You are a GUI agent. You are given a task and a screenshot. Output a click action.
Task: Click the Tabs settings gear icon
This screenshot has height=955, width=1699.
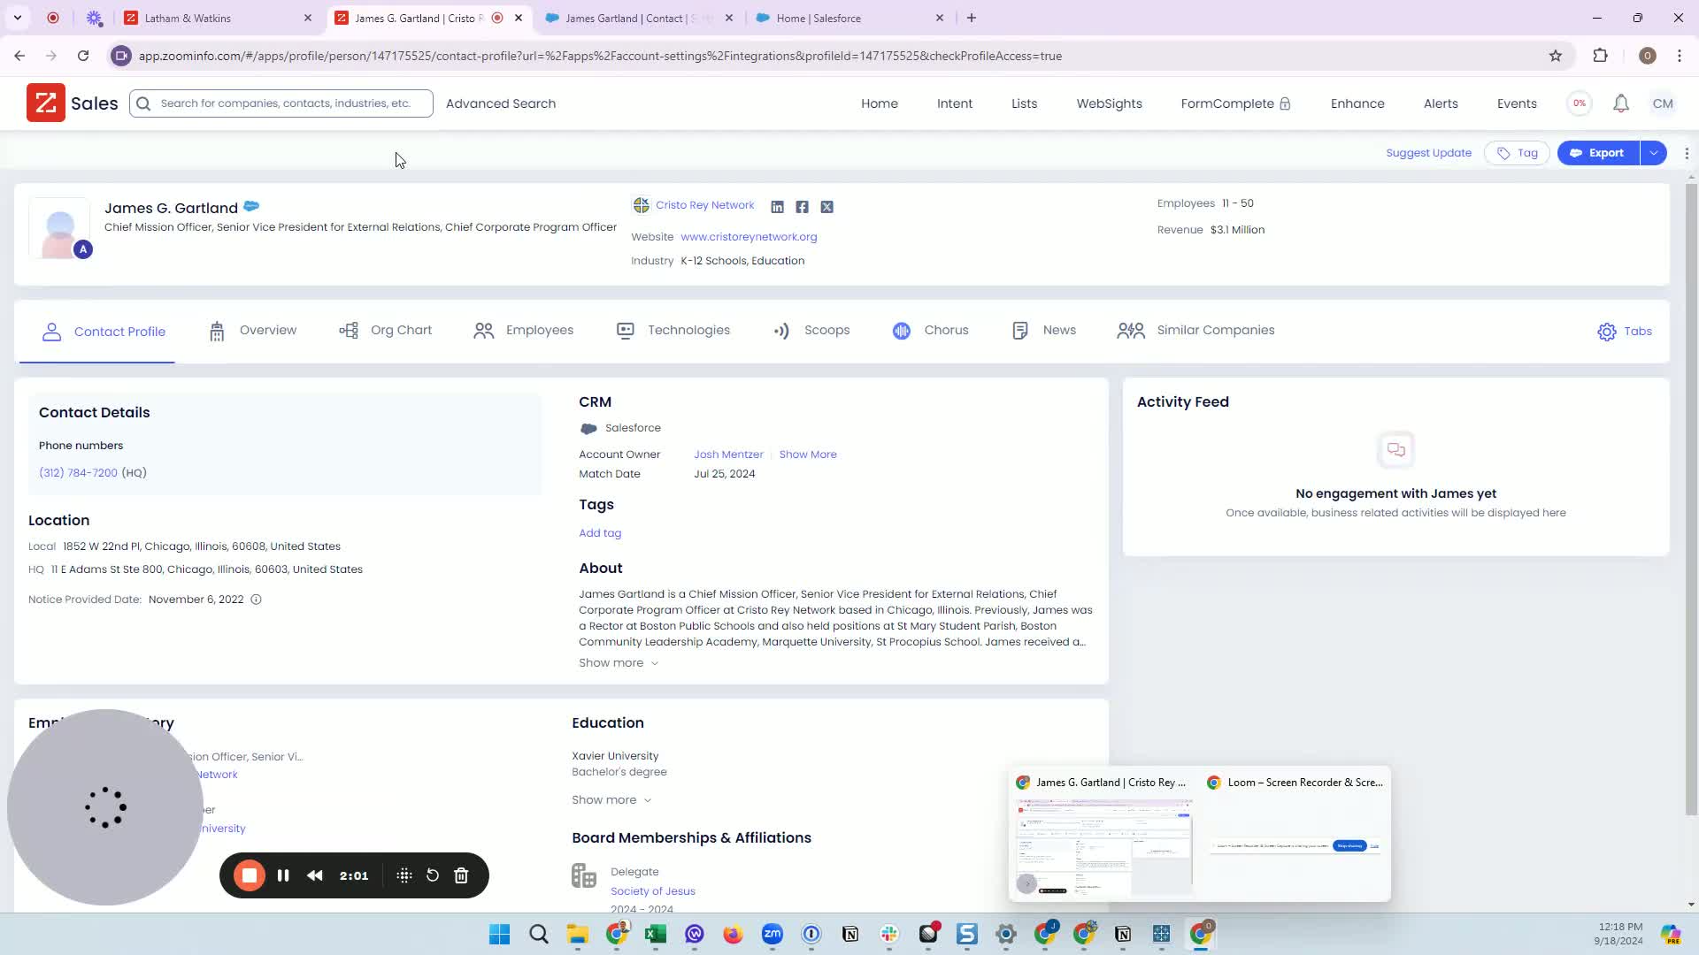[1606, 332]
